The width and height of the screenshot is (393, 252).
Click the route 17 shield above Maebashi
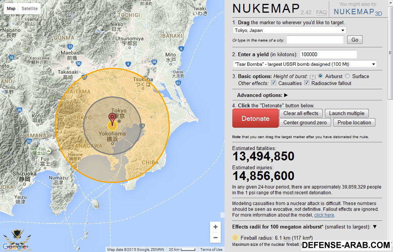(x=70, y=47)
